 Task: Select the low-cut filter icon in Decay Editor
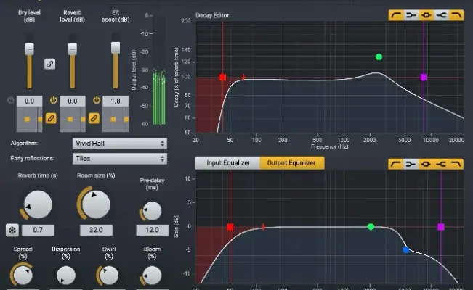coord(396,14)
